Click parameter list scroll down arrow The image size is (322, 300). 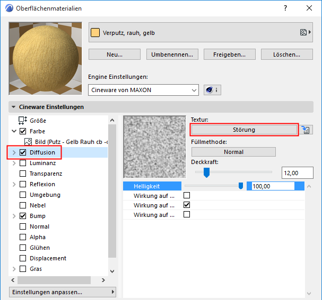309,294
